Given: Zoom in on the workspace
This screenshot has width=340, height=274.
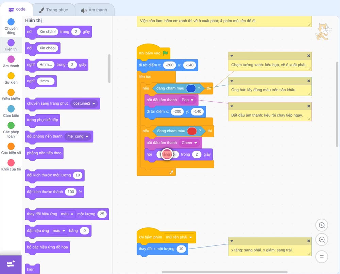Looking at the screenshot, I should point(322,225).
